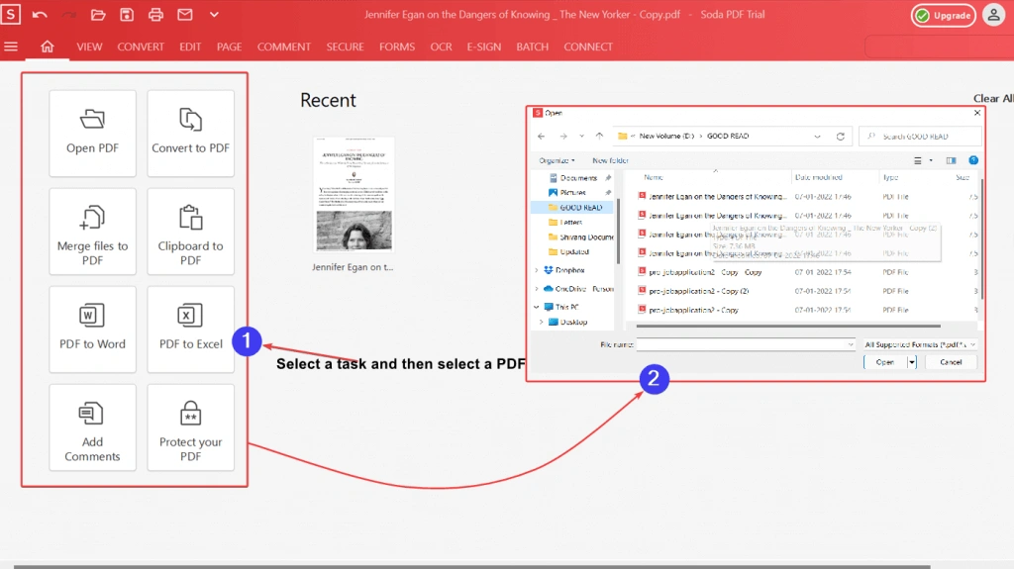
Task: Select the Letters folder in sidebar
Action: (571, 223)
